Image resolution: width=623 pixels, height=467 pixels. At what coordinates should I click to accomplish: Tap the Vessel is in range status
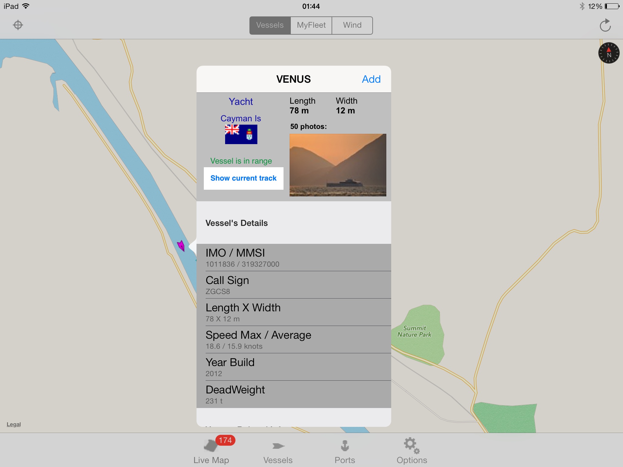[241, 161]
